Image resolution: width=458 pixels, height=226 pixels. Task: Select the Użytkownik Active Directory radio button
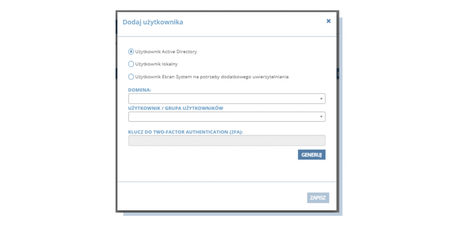coord(131,51)
